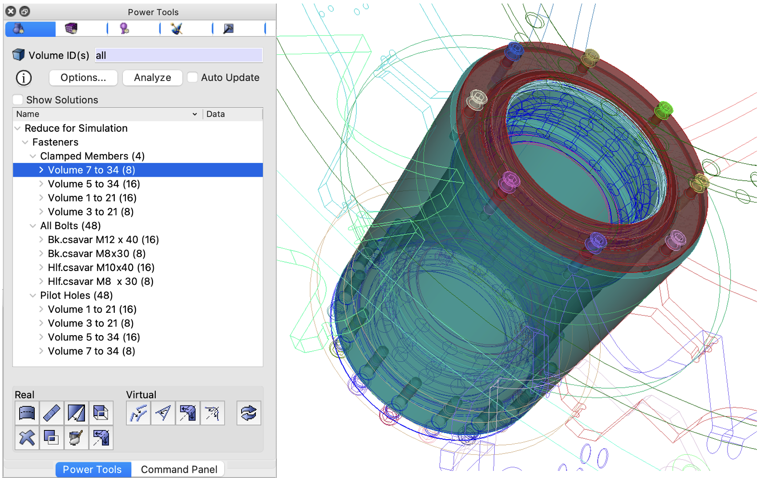Select the bucket Tweak tool icon
The width and height of the screenshot is (760, 478).
coord(77,437)
